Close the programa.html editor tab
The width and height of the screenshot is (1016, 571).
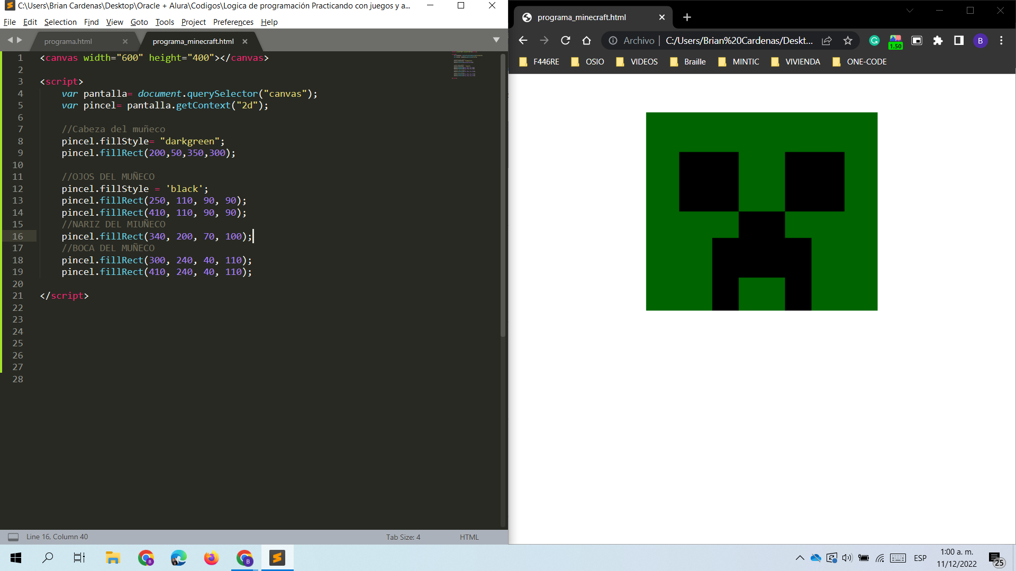tap(125, 42)
